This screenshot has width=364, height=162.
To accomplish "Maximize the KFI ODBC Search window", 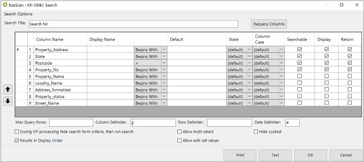I will [341, 5].
